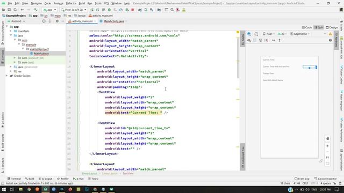
Task: Open the VCS menu
Action: click(106, 4)
